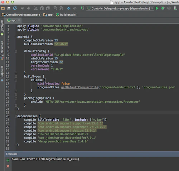Open the Replace search icon
Screen dimensions: 179x171
point(61,8)
